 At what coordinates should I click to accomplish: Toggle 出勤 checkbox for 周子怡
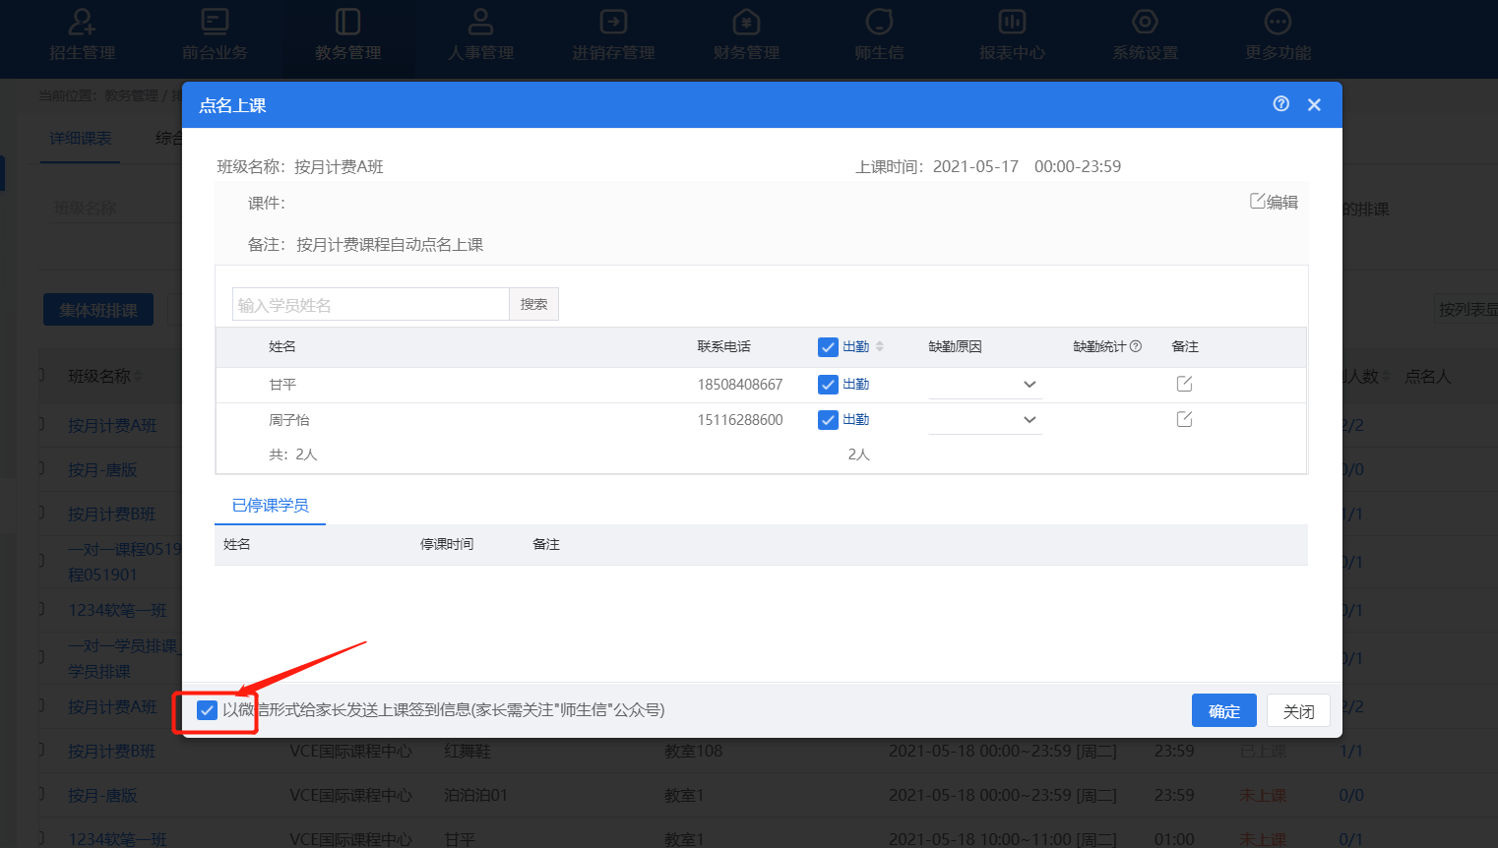point(828,420)
